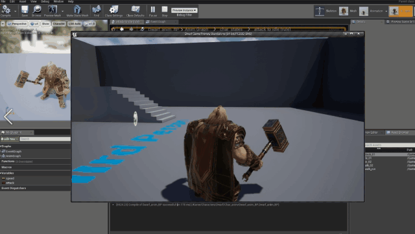
Task: Open the Preview Mesh dropdown arrow
Action: (62, 11)
